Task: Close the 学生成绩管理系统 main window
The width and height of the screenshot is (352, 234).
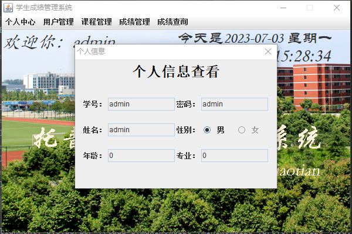Action: point(337,8)
